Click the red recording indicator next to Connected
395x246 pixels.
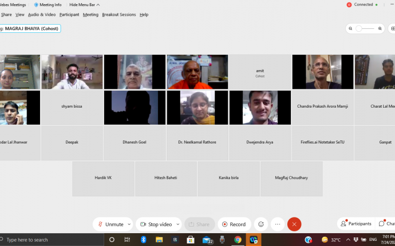pyautogui.click(x=349, y=5)
